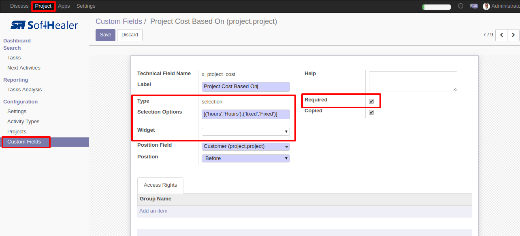
Task: Click the Discard button
Action: click(x=130, y=35)
